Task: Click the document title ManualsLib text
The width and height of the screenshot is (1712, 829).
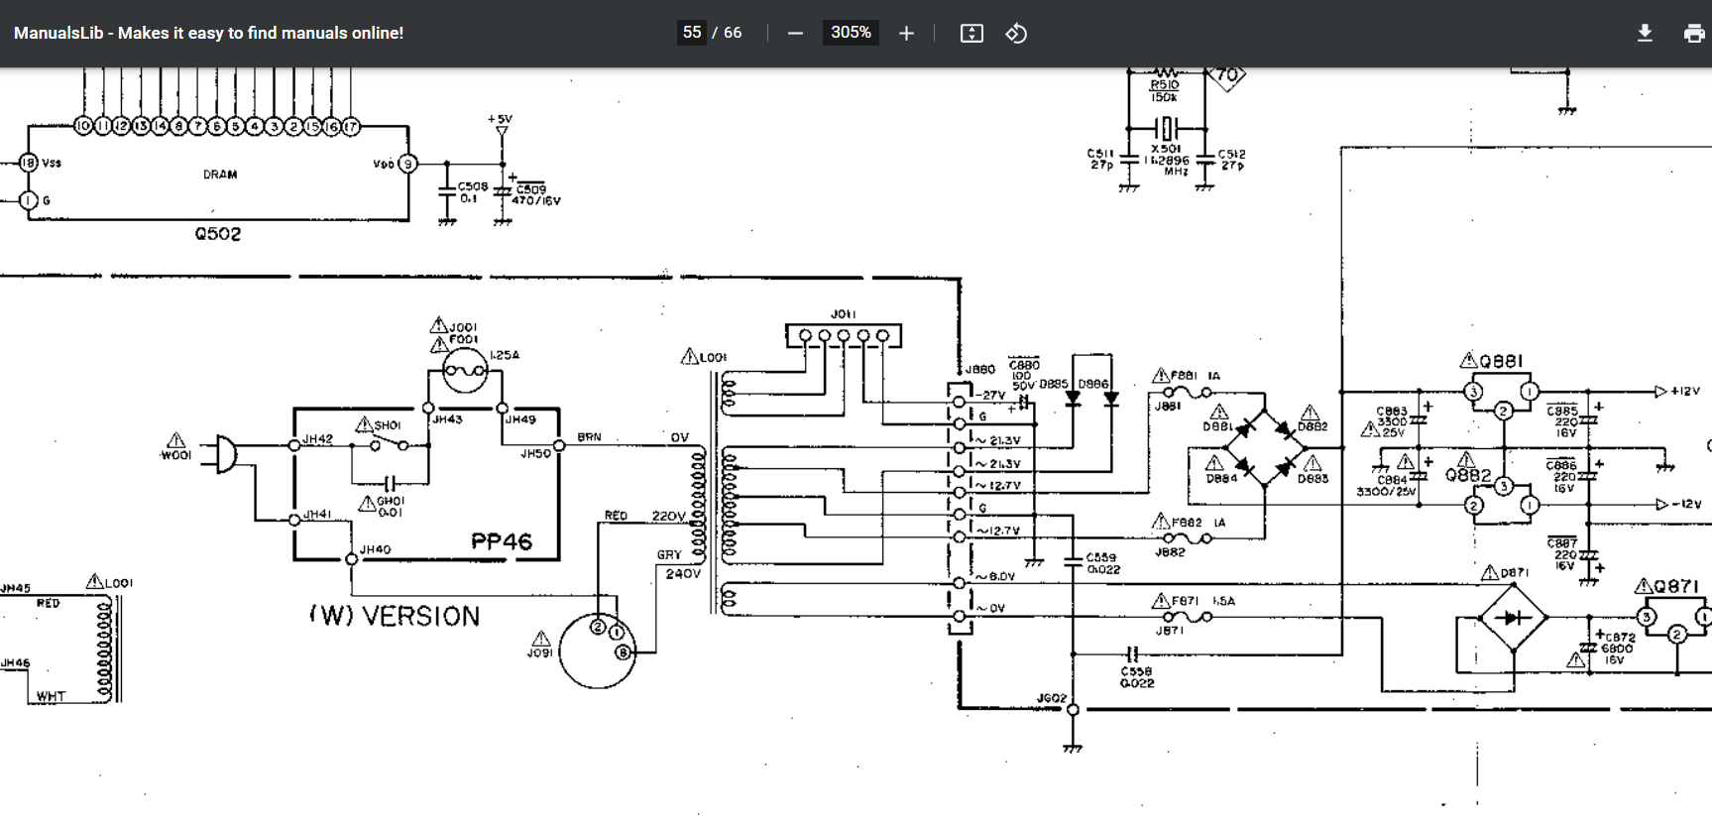Action: tap(208, 33)
